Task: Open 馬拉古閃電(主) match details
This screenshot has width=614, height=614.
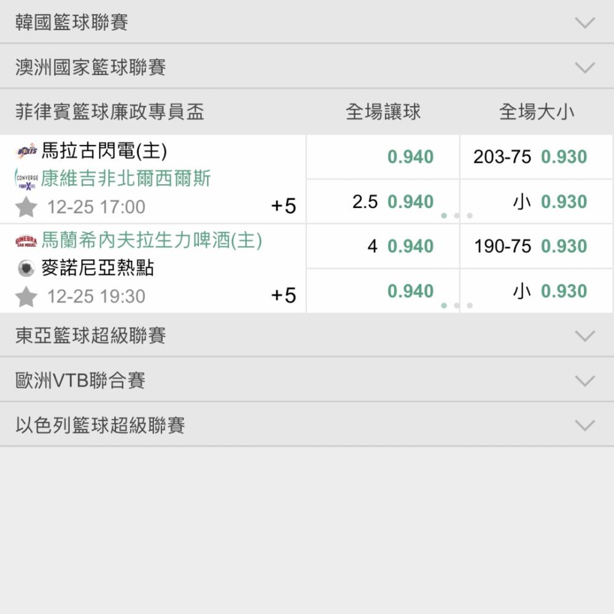Action: (104, 150)
